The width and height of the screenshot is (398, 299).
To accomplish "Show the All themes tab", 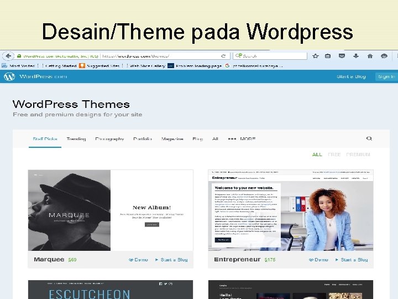I will point(215,139).
